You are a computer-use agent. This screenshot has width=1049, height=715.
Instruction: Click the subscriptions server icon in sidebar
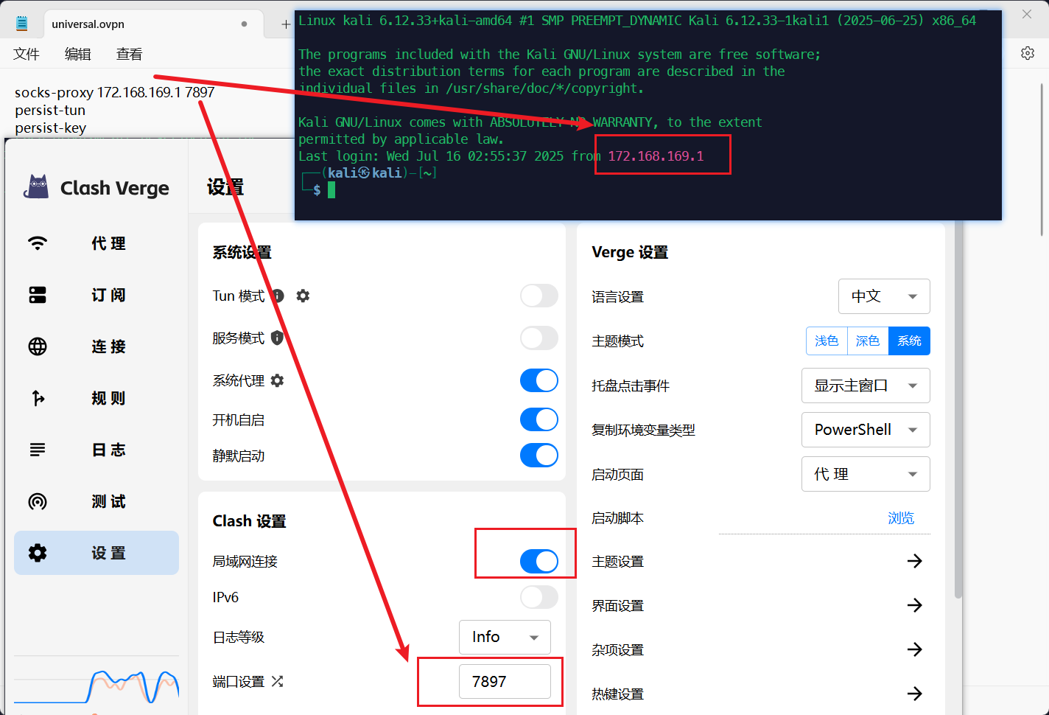coord(38,295)
